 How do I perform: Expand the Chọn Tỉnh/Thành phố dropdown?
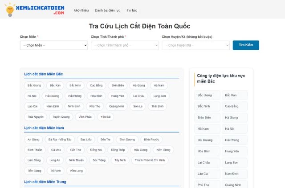coord(125,45)
